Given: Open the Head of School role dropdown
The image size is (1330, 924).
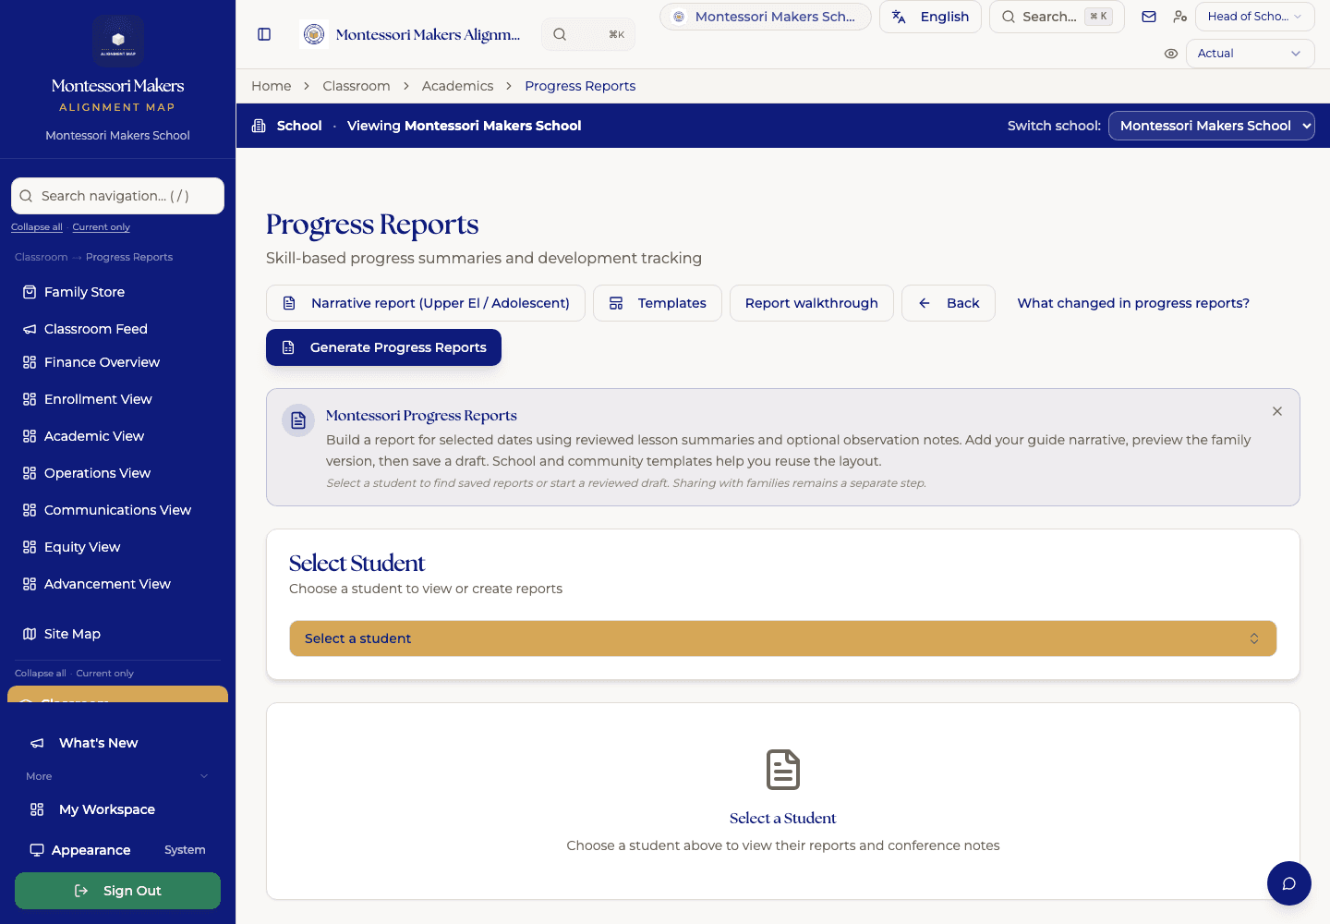Looking at the screenshot, I should 1255,17.
